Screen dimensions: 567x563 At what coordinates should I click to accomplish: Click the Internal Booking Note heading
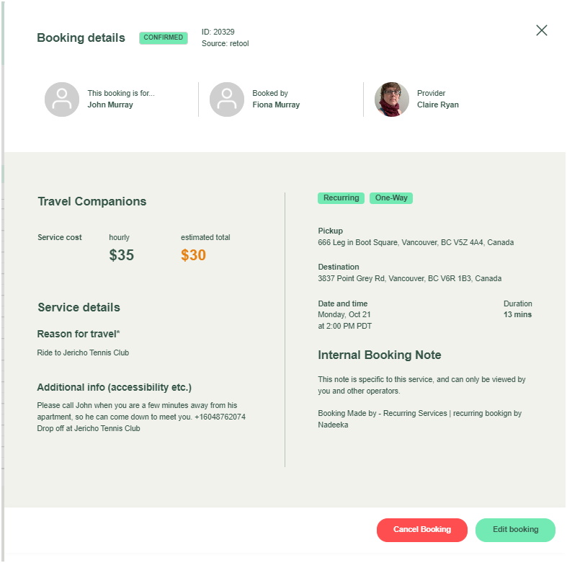pos(379,355)
